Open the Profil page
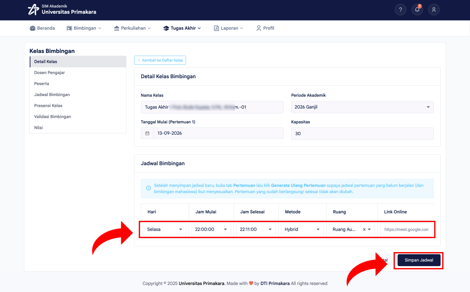This screenshot has width=470, height=292. 265,28
